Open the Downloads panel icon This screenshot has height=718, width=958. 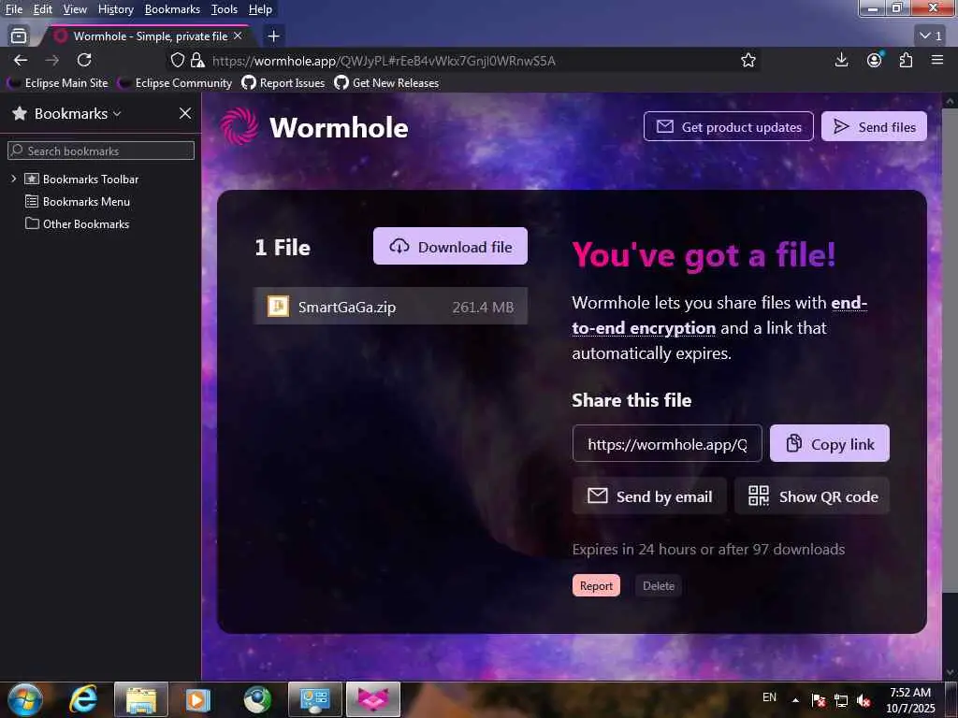pyautogui.click(x=841, y=60)
